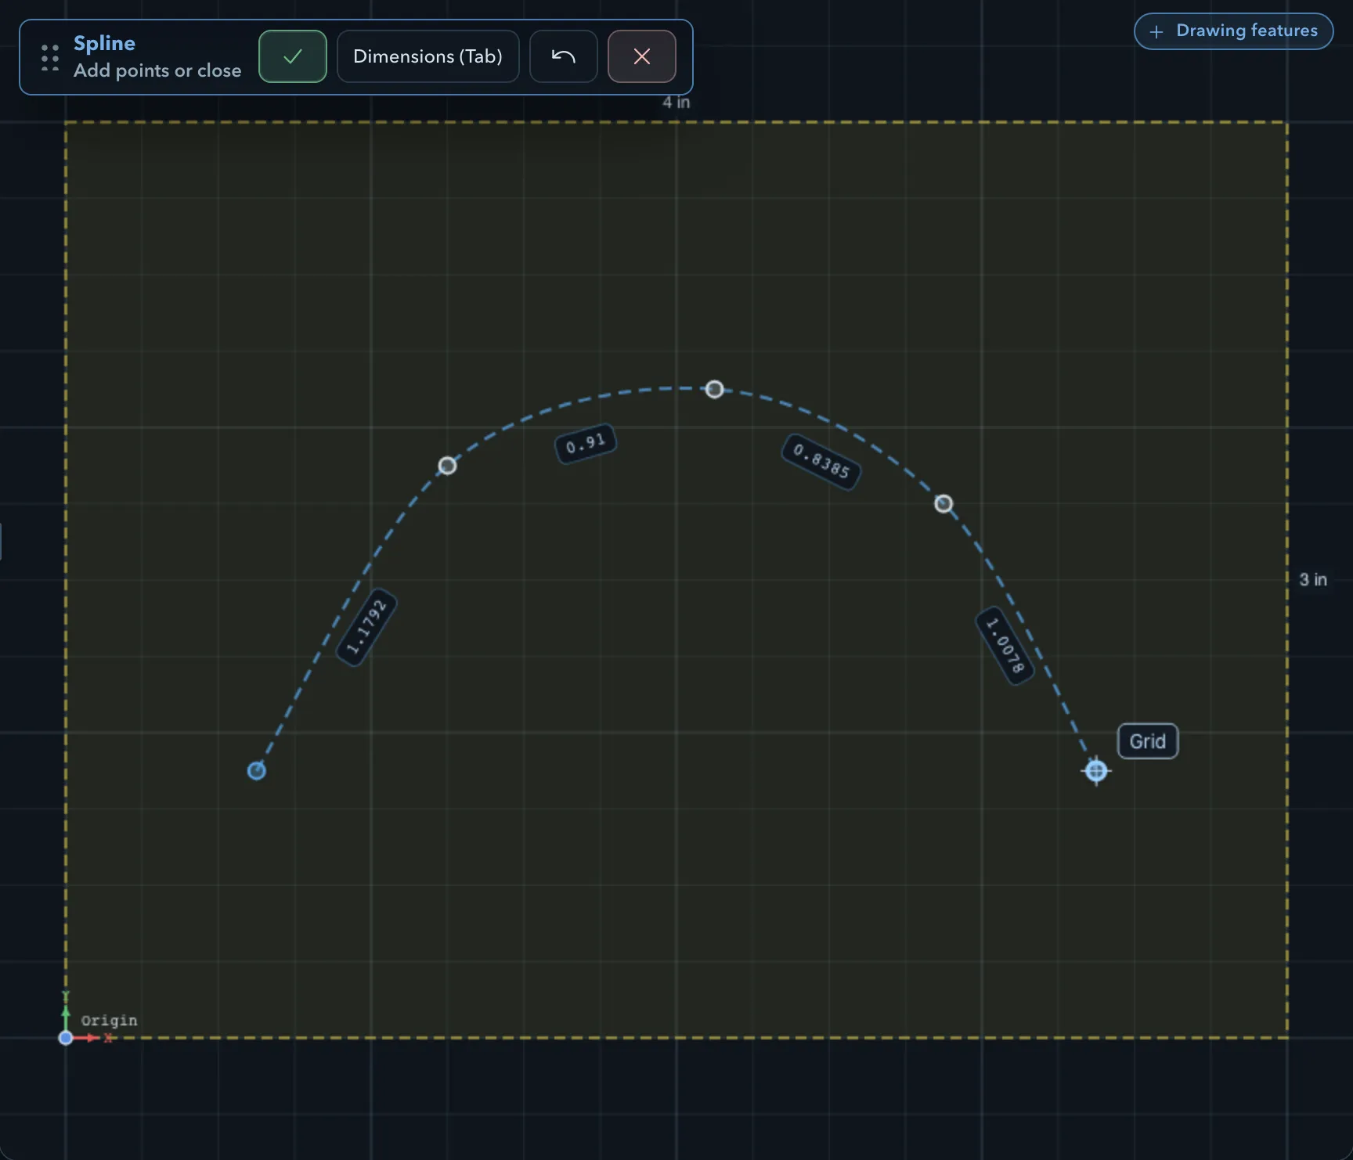Click the Grid snap indicator label
The height and width of the screenshot is (1160, 1353).
(x=1148, y=741)
